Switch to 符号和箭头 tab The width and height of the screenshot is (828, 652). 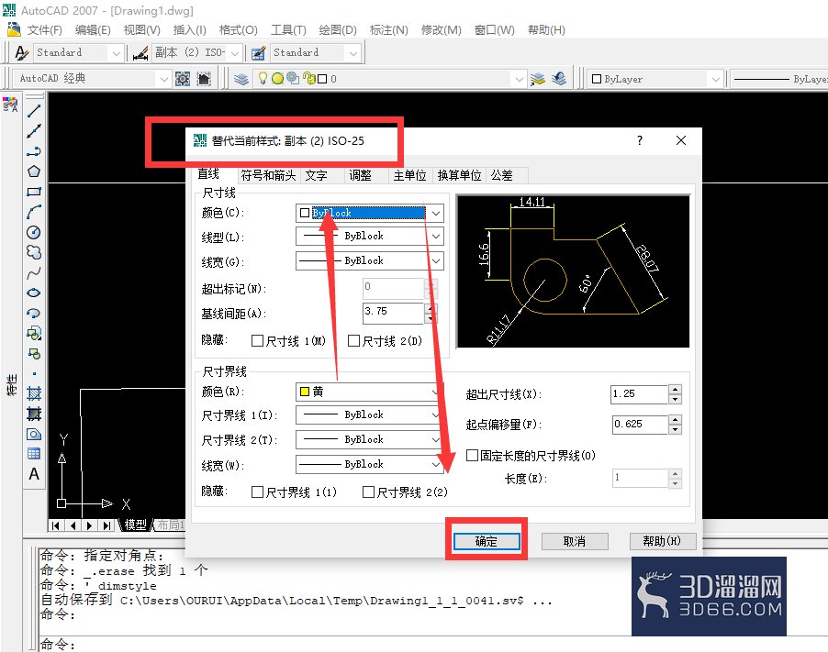(268, 175)
